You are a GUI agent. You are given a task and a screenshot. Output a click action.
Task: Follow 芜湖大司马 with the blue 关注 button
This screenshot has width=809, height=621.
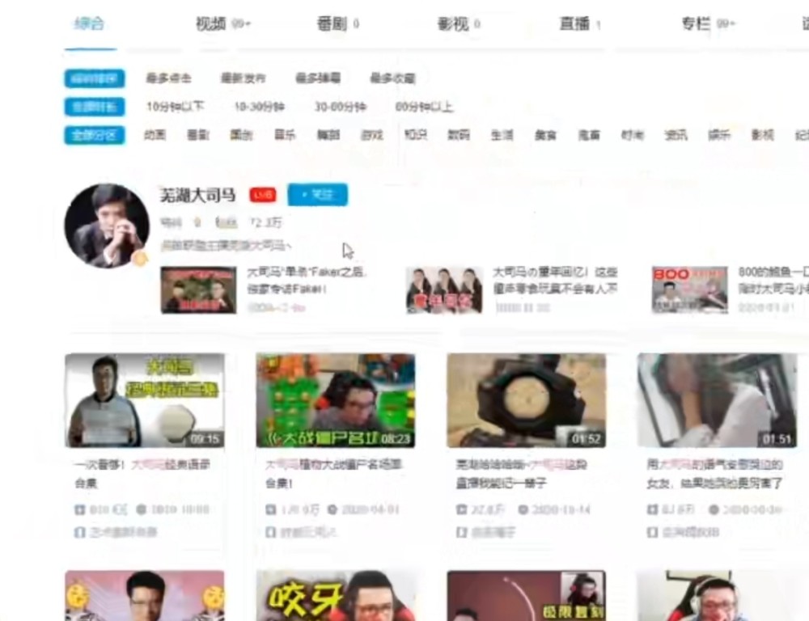coord(318,194)
